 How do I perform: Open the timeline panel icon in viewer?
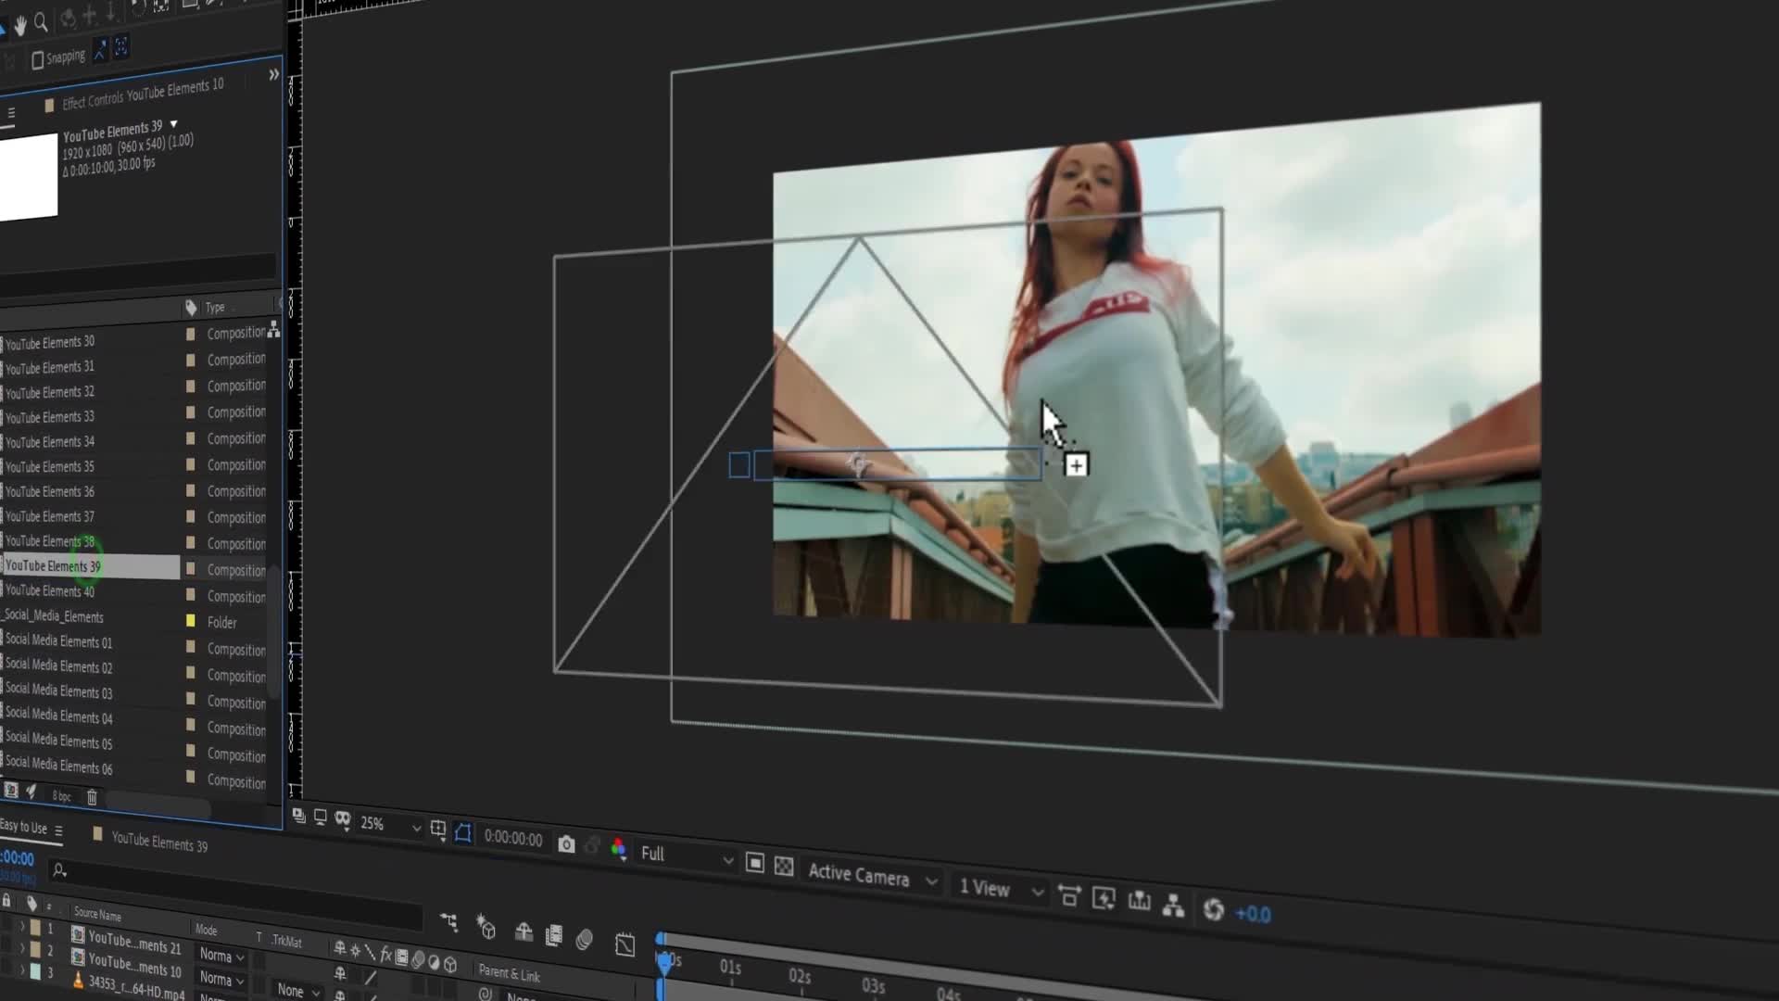click(1139, 902)
